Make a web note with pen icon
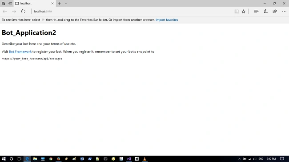The height and width of the screenshot is (162, 289). 265,12
